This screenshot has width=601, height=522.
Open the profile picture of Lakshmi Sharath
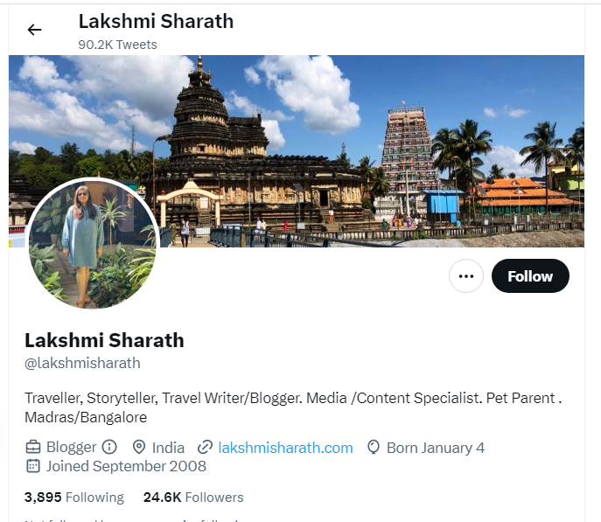[93, 244]
